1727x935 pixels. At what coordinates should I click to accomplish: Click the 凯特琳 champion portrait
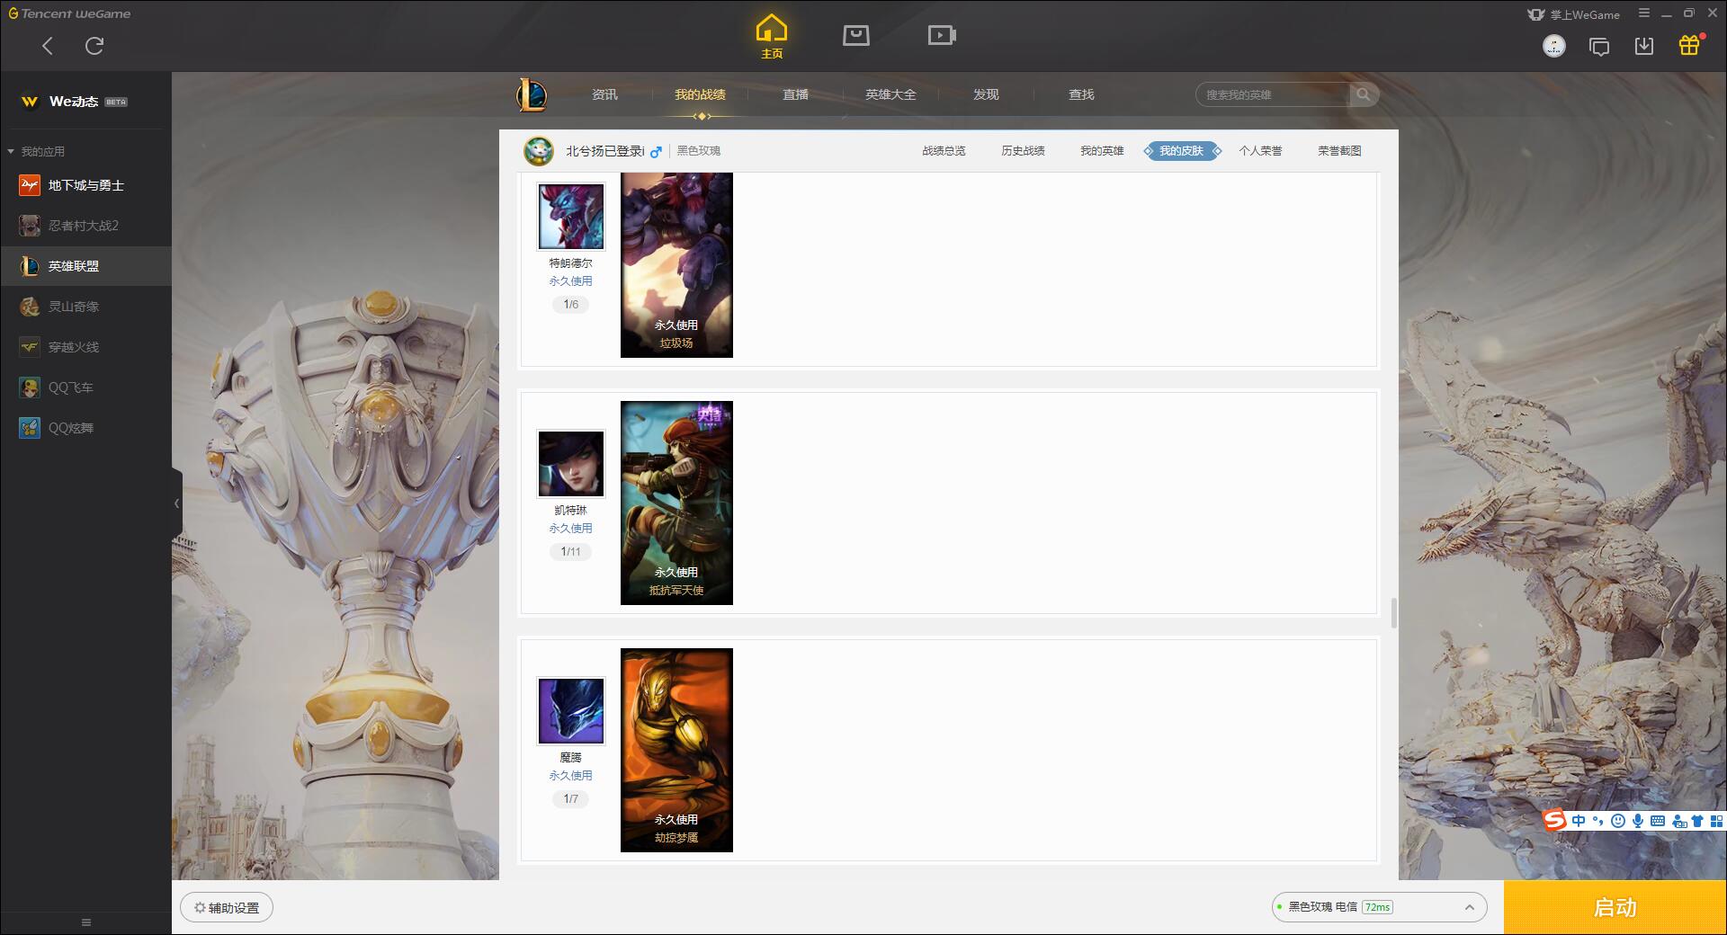571,464
